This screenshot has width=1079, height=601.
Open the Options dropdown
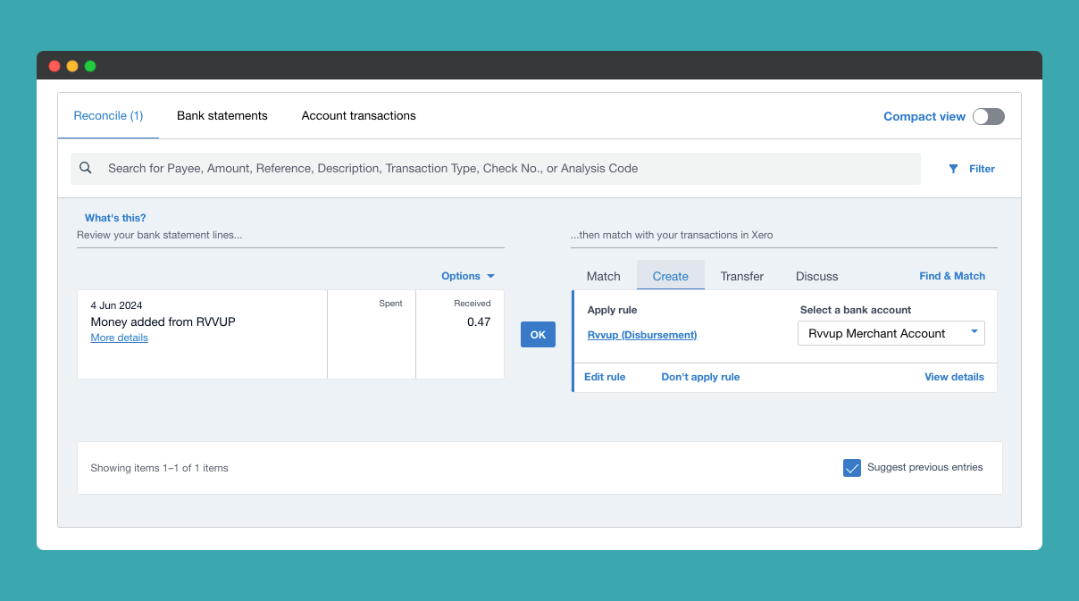click(x=467, y=276)
